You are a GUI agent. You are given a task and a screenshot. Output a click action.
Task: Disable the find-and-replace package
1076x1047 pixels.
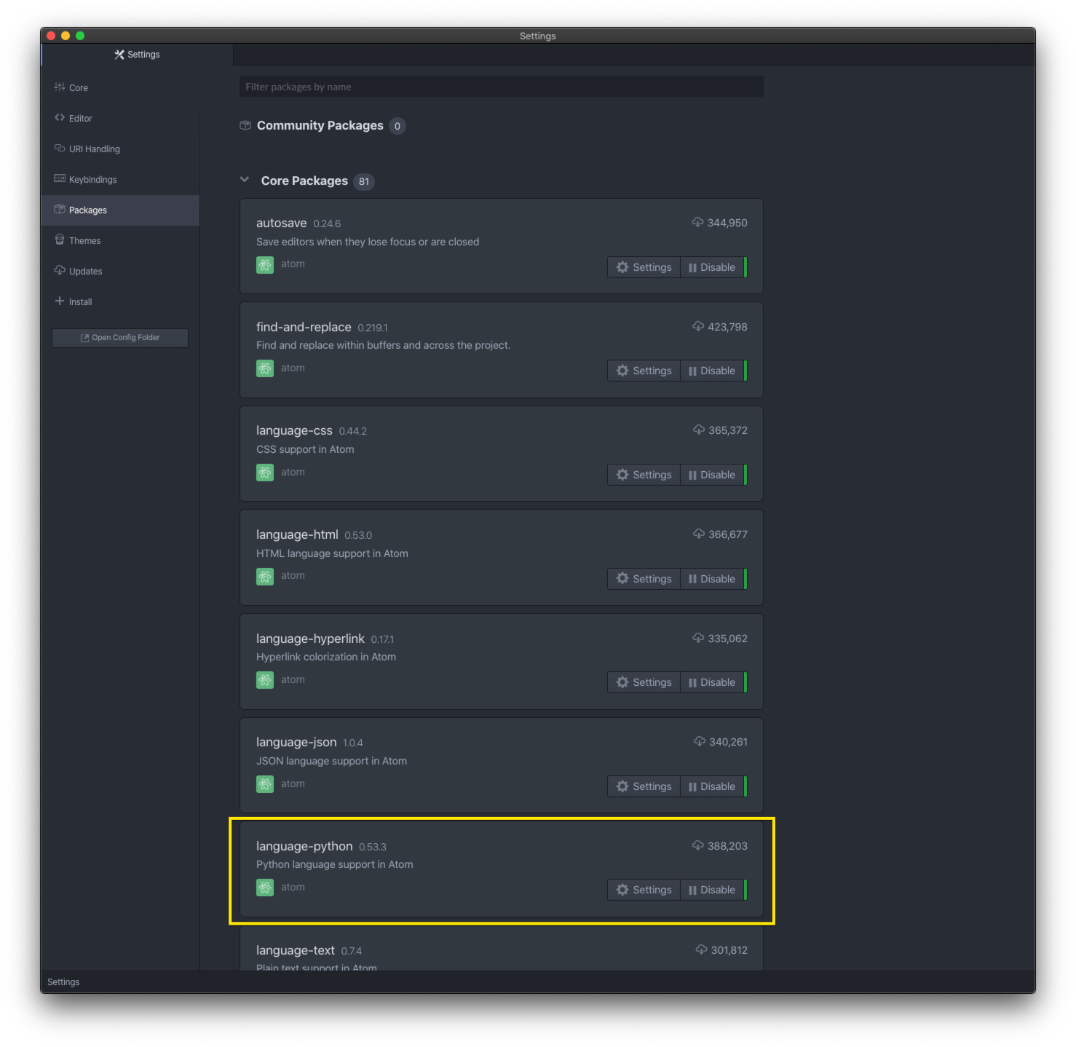tap(713, 371)
